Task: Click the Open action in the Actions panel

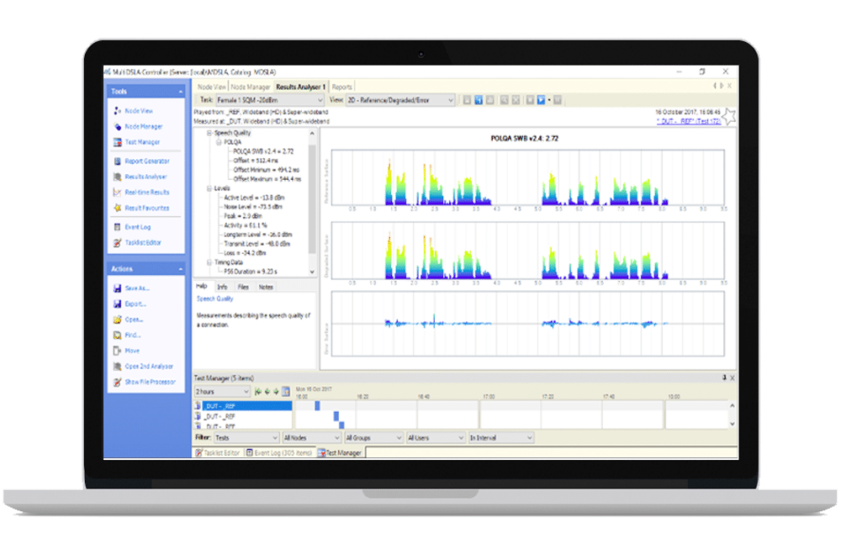Action: pos(134,320)
